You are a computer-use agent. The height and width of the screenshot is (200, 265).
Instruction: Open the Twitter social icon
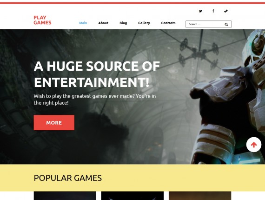(200, 11)
